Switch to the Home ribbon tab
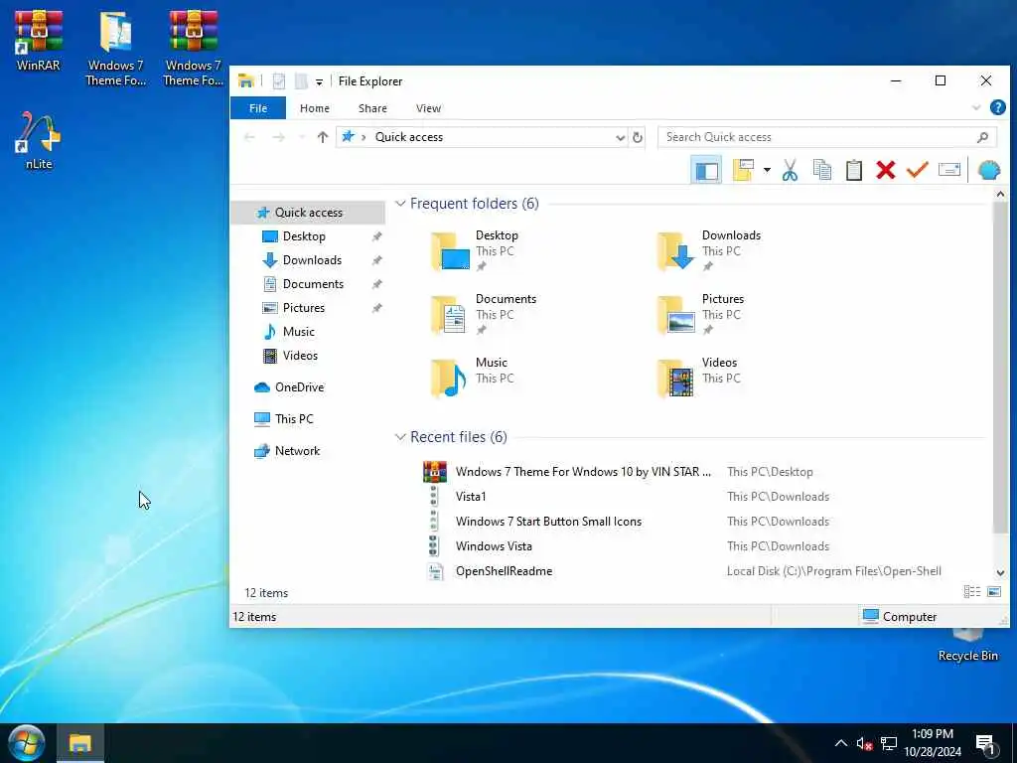Viewport: 1017px width, 763px height. point(315,108)
